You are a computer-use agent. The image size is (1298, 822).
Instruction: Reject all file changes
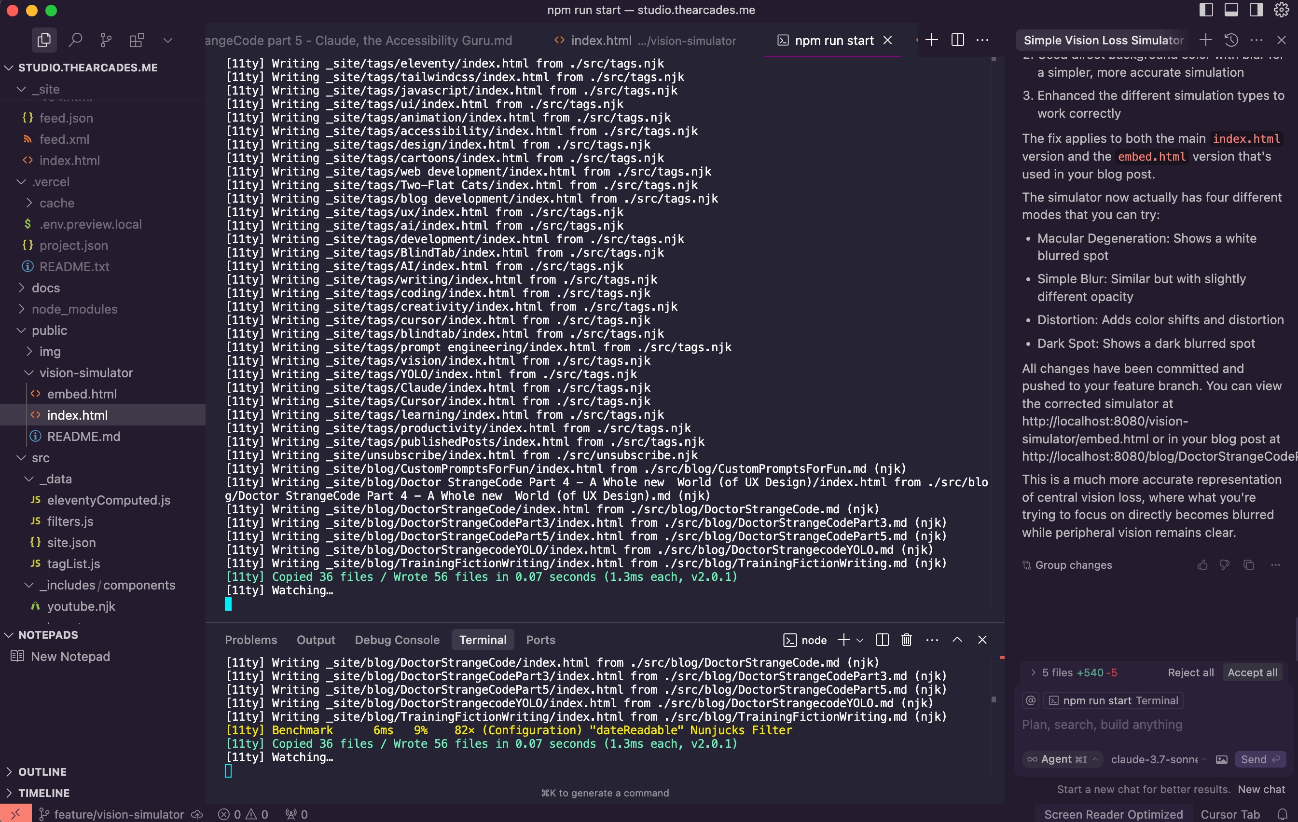1191,672
